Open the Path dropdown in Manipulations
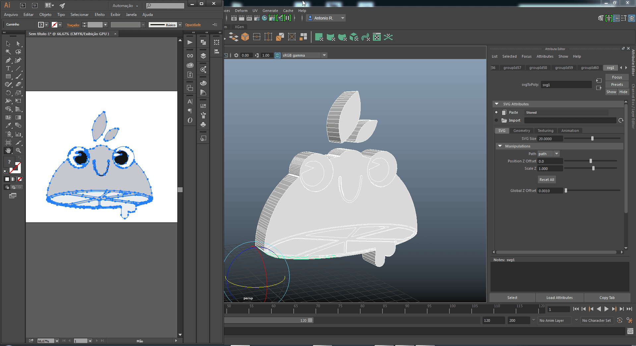This screenshot has height=346, width=636. pyautogui.click(x=557, y=154)
